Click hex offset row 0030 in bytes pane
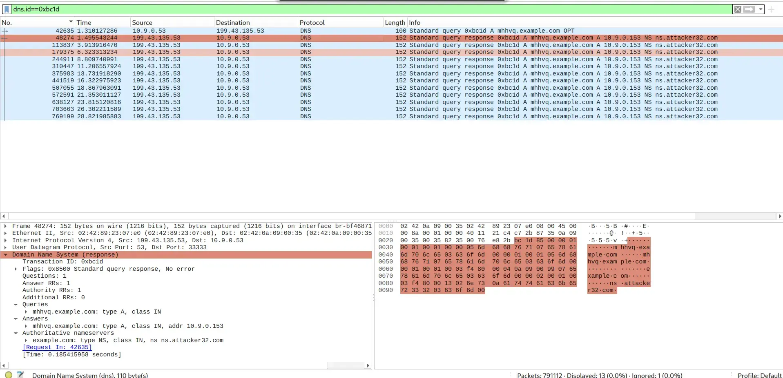The image size is (783, 378). point(386,248)
